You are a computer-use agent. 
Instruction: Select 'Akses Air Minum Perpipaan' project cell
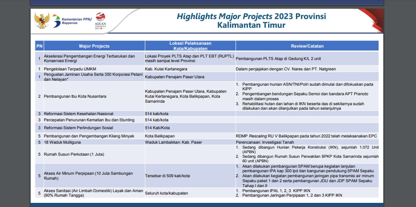94,176
